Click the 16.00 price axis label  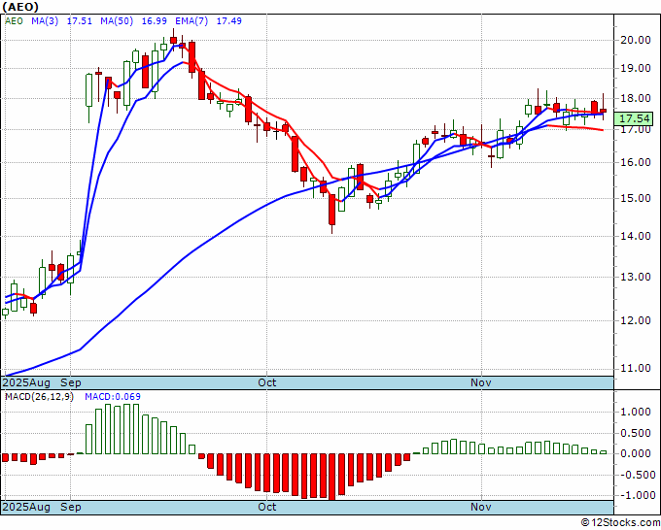(x=636, y=162)
